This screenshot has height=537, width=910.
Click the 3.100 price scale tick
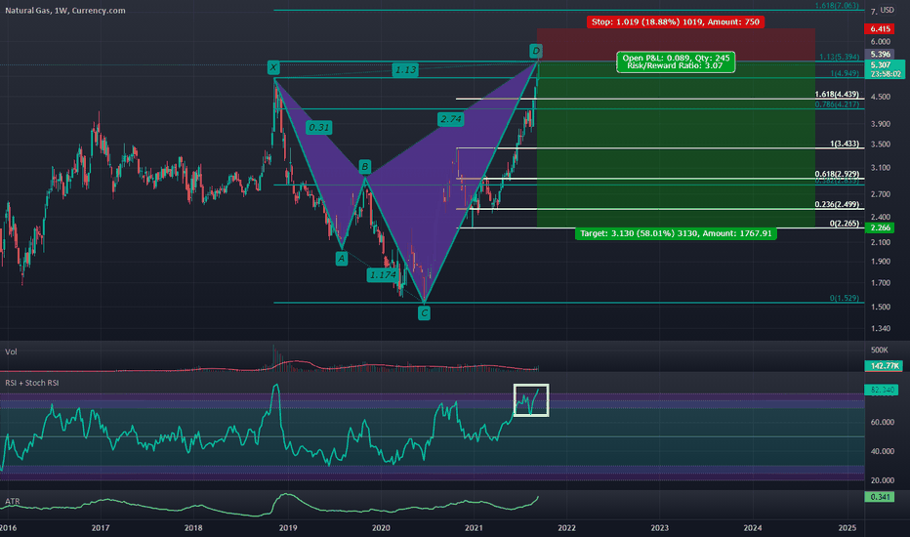click(x=881, y=168)
